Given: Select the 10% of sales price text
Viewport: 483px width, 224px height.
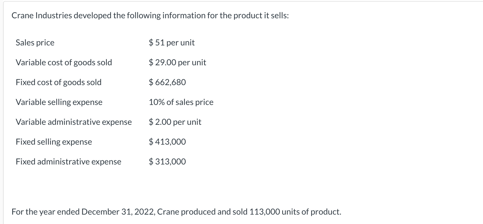Looking at the screenshot, I should (181, 102).
